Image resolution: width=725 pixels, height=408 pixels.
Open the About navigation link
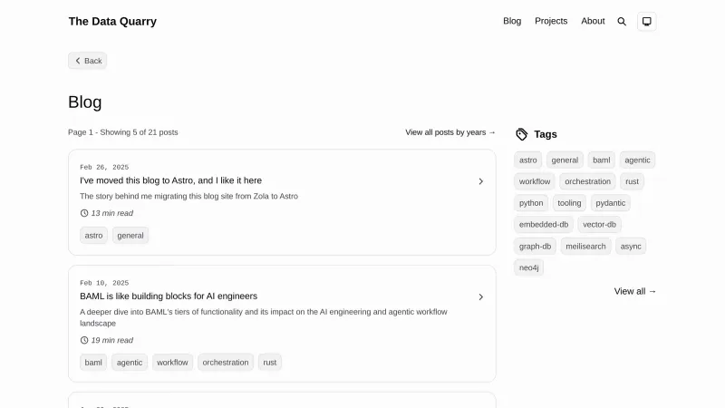coord(593,21)
